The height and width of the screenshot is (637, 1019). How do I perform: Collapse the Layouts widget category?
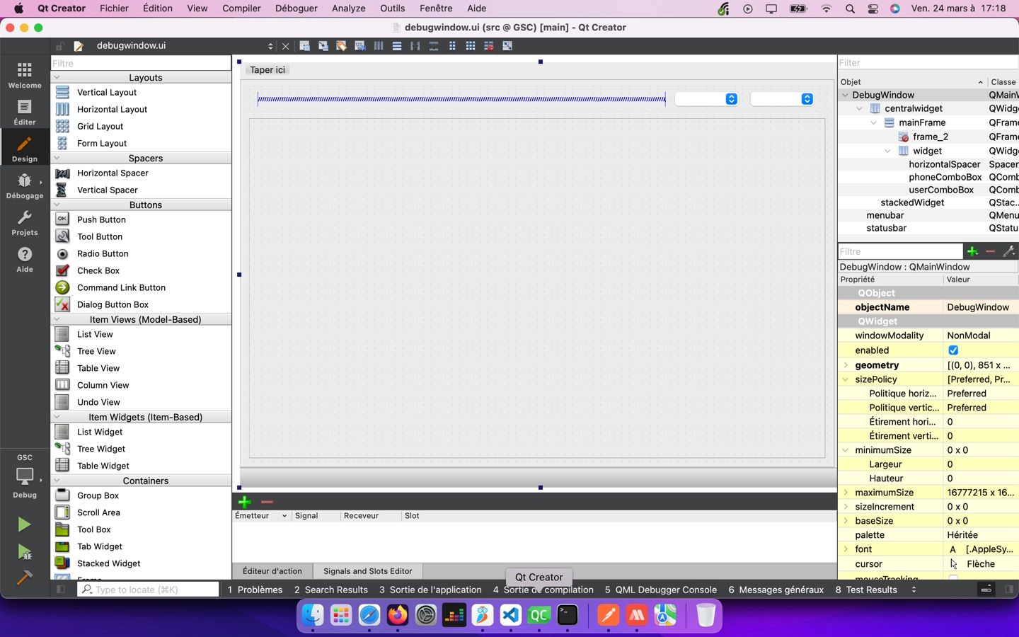[57, 77]
